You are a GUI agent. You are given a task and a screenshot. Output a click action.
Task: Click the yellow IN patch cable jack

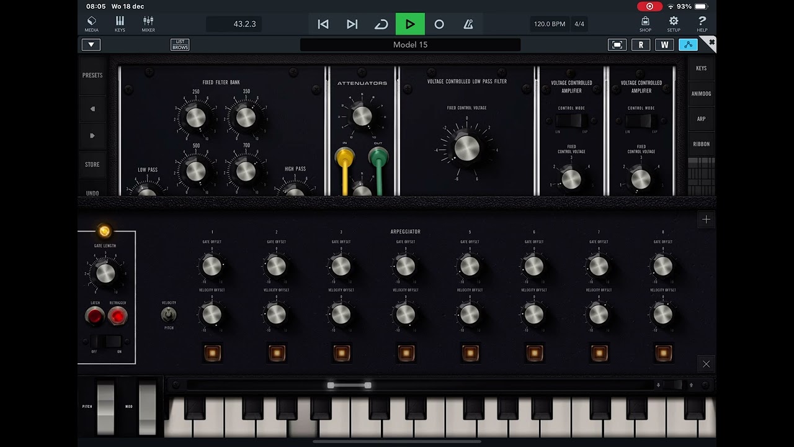[x=344, y=156]
